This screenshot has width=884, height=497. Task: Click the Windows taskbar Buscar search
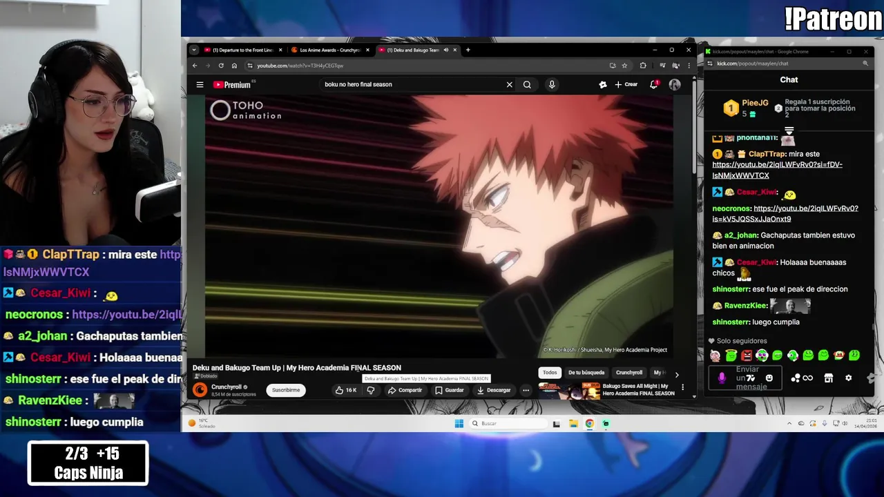tap(508, 423)
